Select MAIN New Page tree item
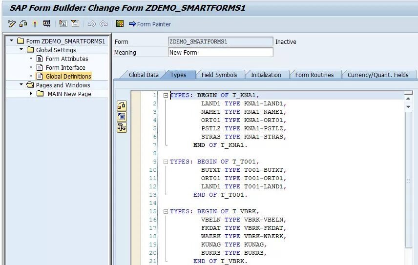Viewport: 418px width, 265px height. (x=69, y=94)
